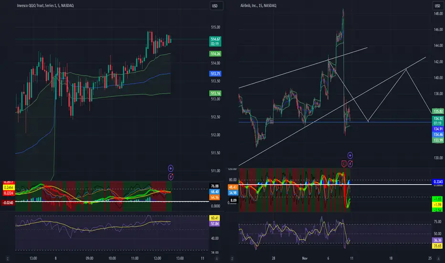The height and width of the screenshot is (263, 445).
Task: Click the yellow 60.41 RSI value
Action: point(214,218)
